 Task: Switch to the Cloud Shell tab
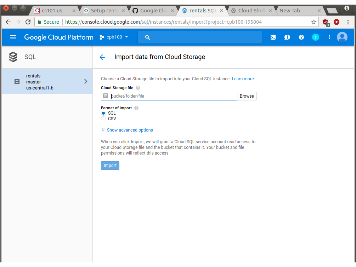pyautogui.click(x=252, y=11)
